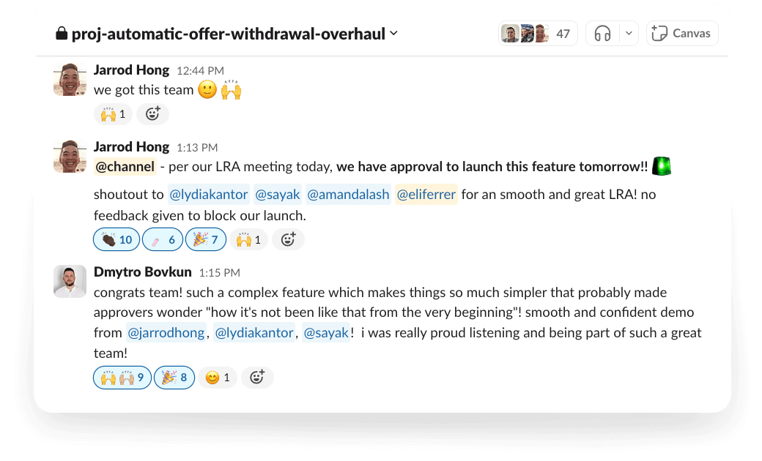Toggle the smiling face reaction showing 1
The height and width of the screenshot is (461, 762).
(218, 377)
